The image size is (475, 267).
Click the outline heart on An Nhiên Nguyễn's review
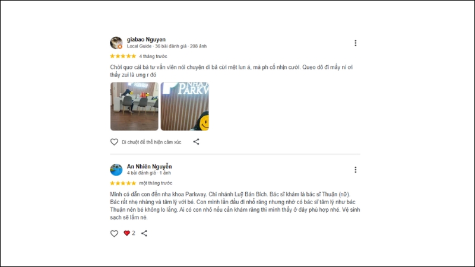pyautogui.click(x=114, y=233)
